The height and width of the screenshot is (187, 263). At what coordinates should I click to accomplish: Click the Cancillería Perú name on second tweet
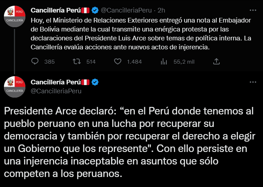coord(56,83)
